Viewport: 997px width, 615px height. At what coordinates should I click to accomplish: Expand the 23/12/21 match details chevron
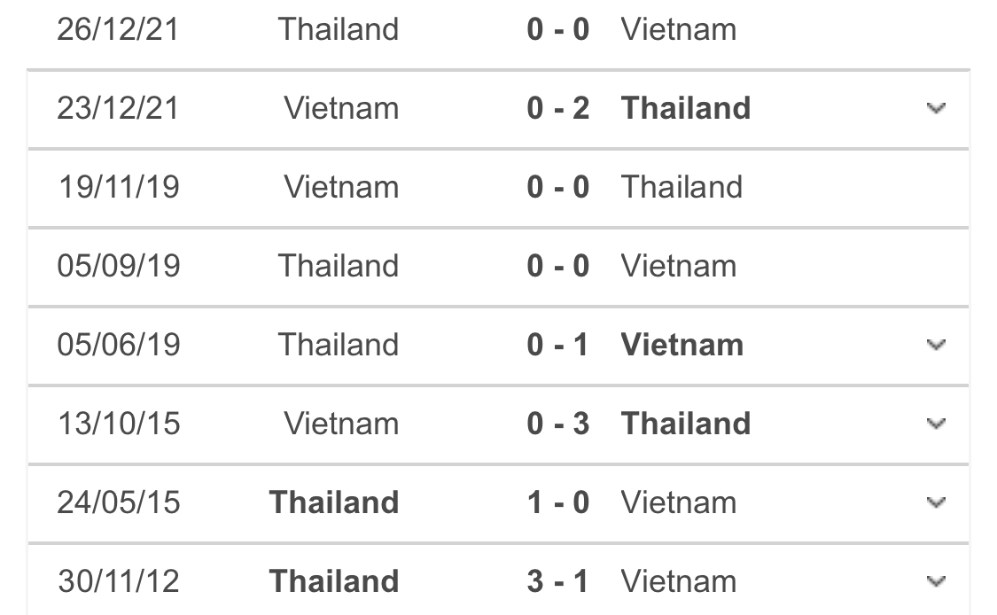(x=936, y=109)
